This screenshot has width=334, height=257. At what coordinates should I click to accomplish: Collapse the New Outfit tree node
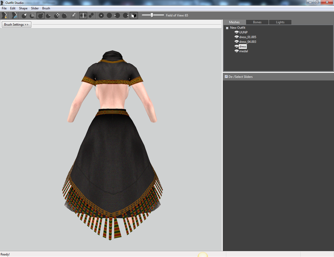227,28
